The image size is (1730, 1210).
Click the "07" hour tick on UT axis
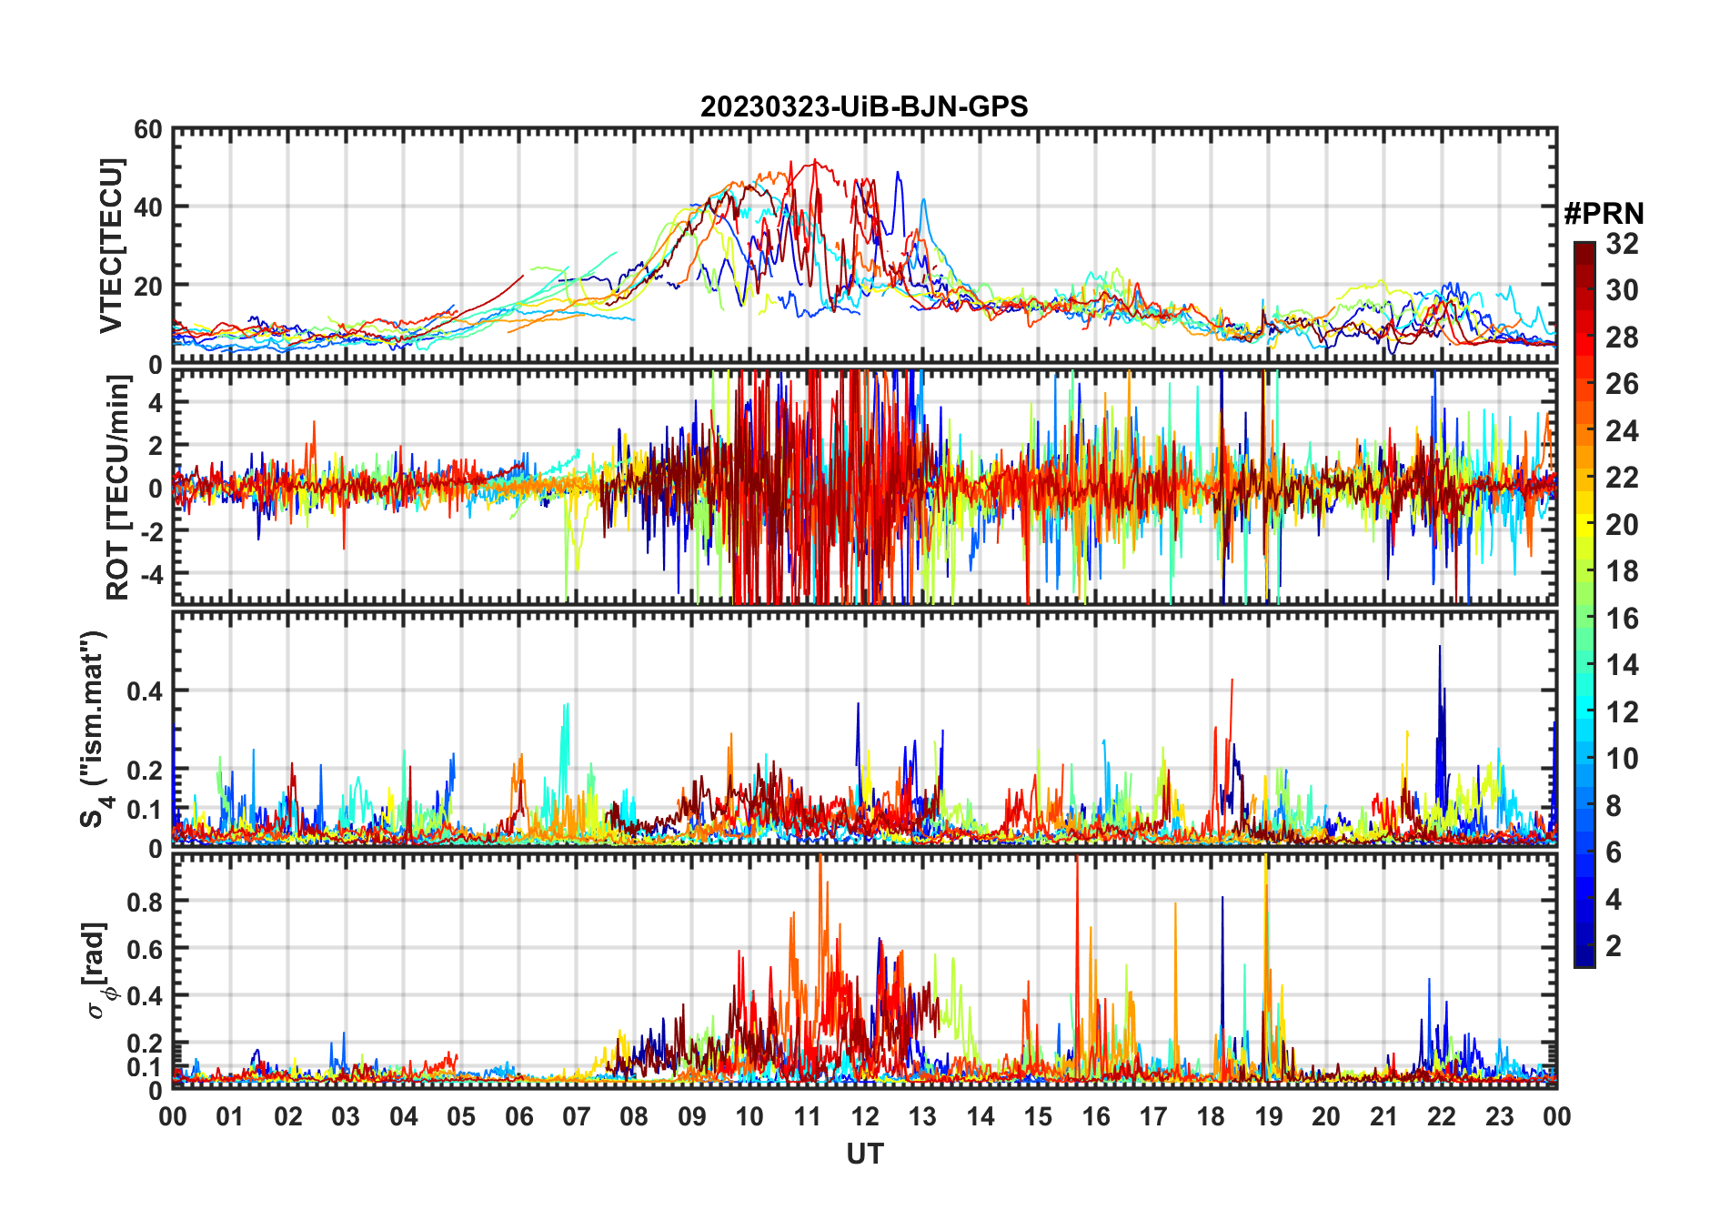tap(577, 1116)
